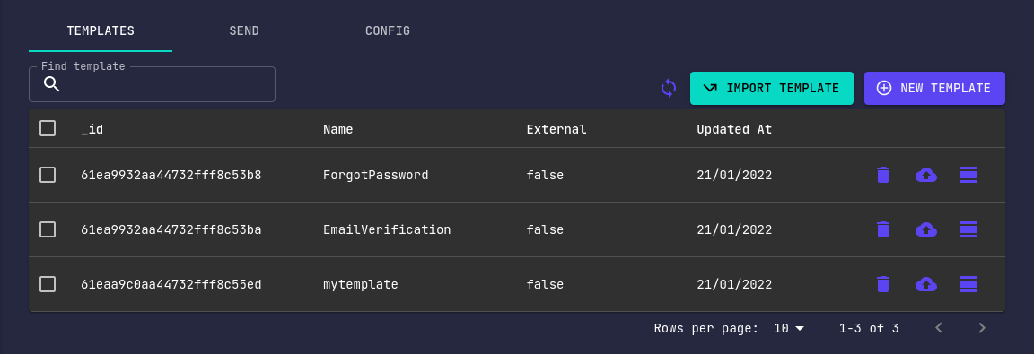Image resolution: width=1034 pixels, height=354 pixels.
Task: Select id 61ea9932aa44732fff8c53b8
Action: 171,176
